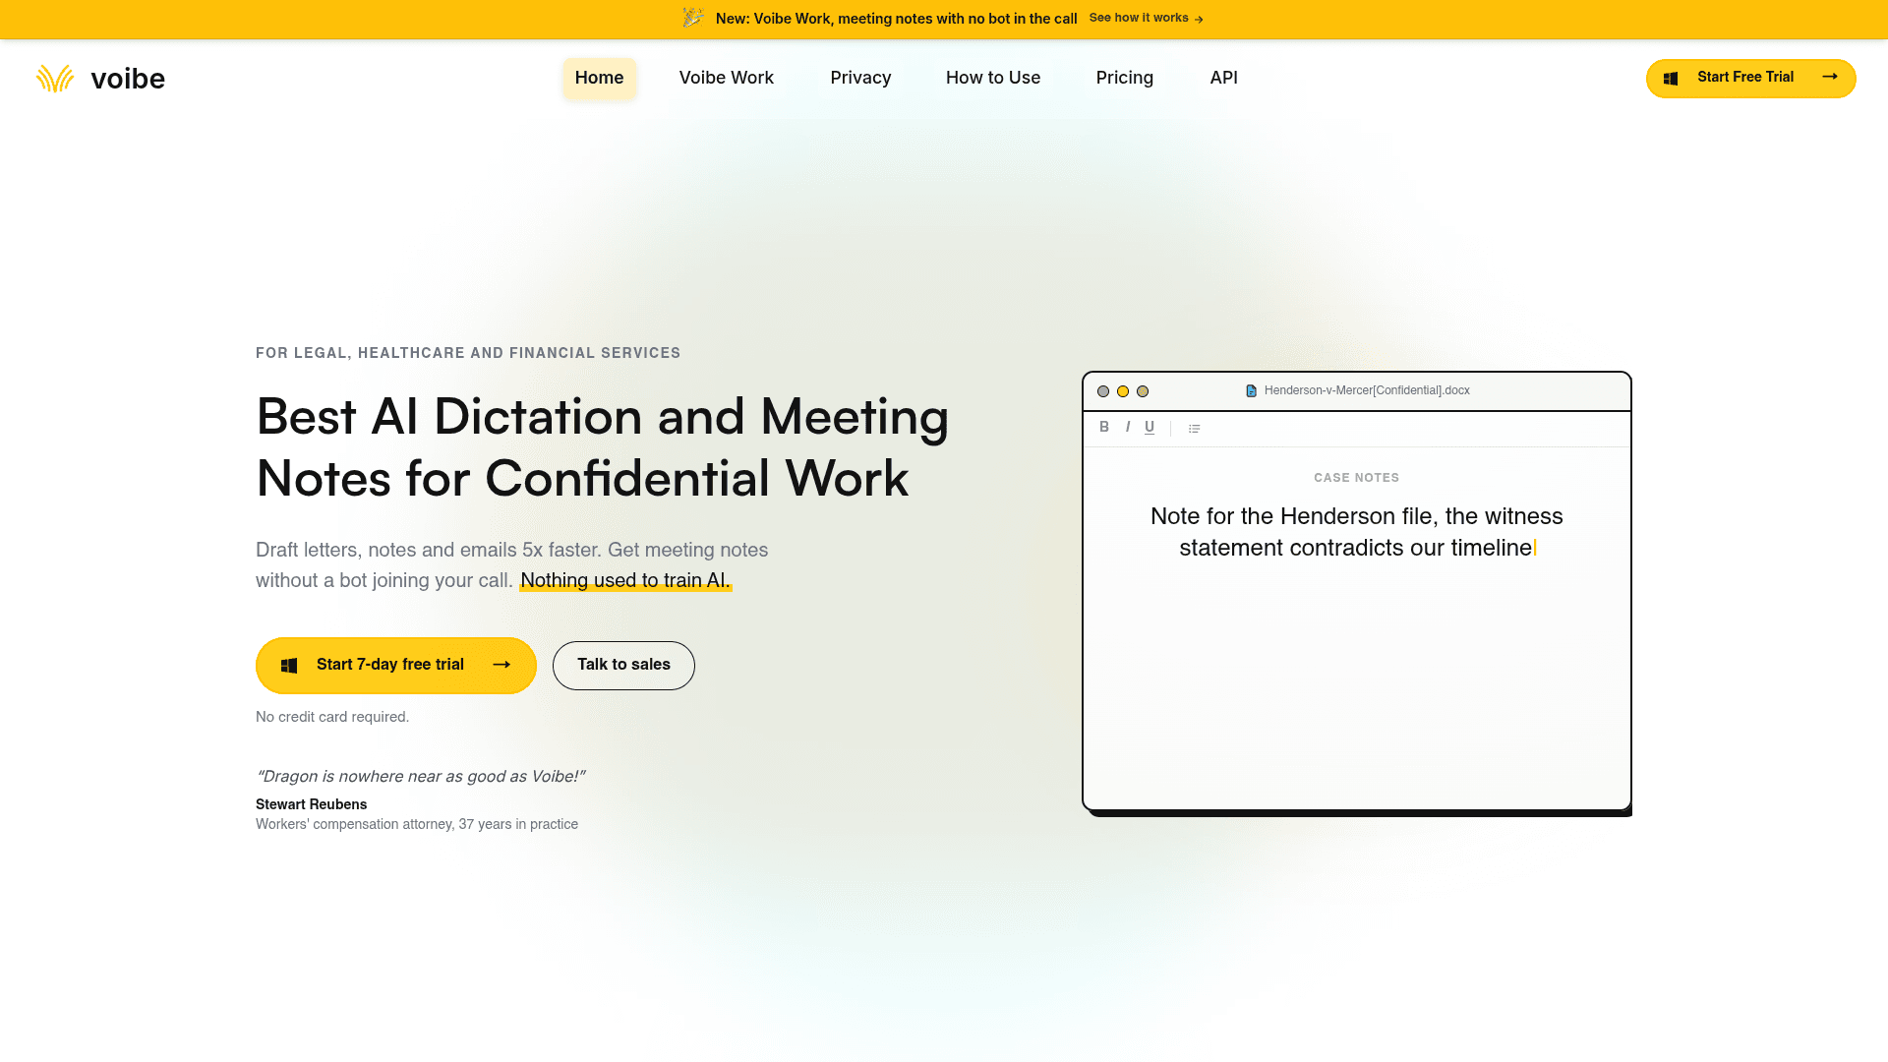Open the API nav link
This screenshot has height=1062, width=1888.
[1223, 78]
